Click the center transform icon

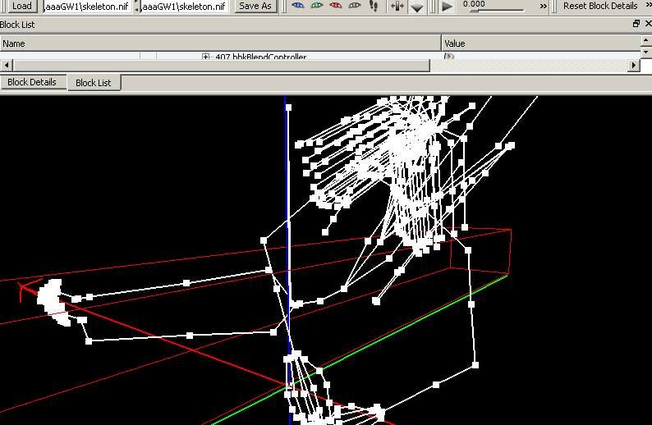point(397,6)
